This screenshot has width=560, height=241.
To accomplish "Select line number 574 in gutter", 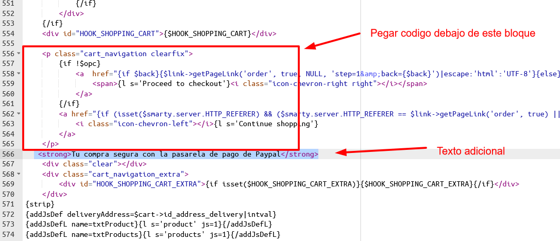I will pos(8,235).
